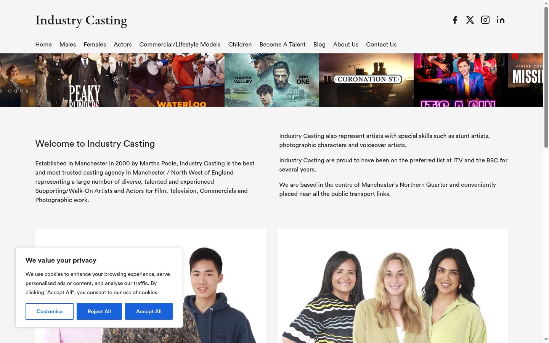Click the Customise cookies button
The width and height of the screenshot is (549, 343).
(50, 311)
